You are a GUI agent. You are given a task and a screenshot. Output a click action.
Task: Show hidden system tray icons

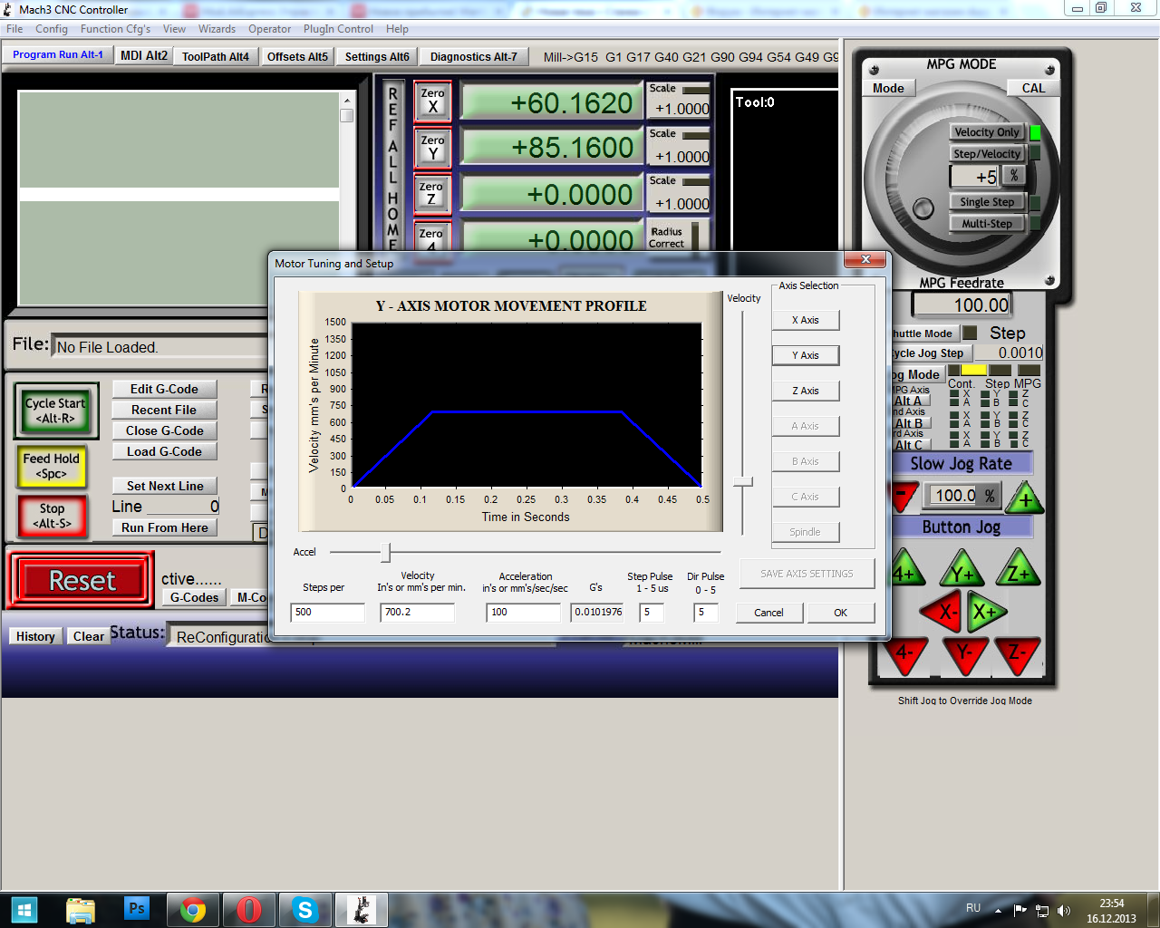[x=998, y=910]
